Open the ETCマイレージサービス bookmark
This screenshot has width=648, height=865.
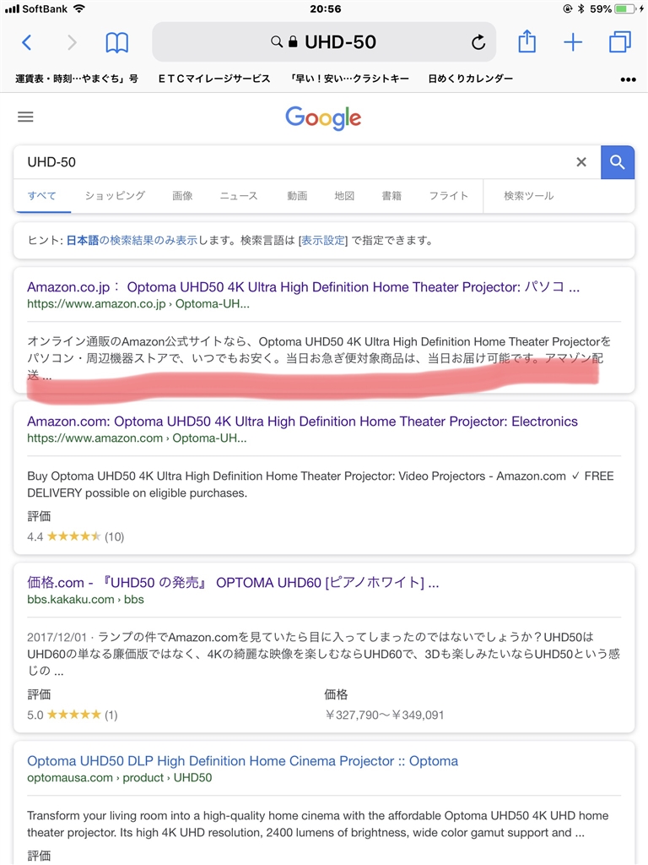pyautogui.click(x=214, y=79)
